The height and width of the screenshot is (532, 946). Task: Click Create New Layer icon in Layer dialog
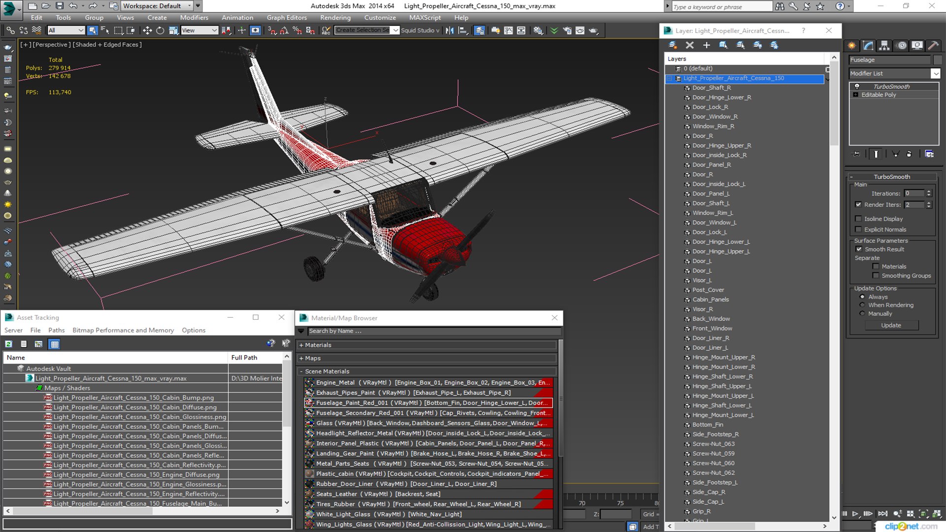coord(673,45)
